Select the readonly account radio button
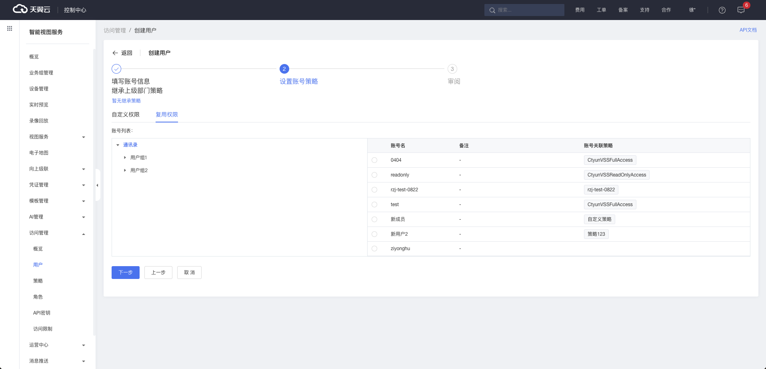Image resolution: width=766 pixels, height=369 pixels. (374, 175)
